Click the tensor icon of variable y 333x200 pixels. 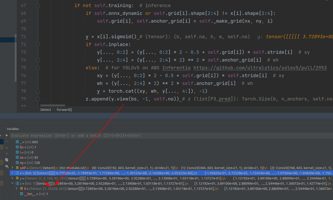point(17,178)
